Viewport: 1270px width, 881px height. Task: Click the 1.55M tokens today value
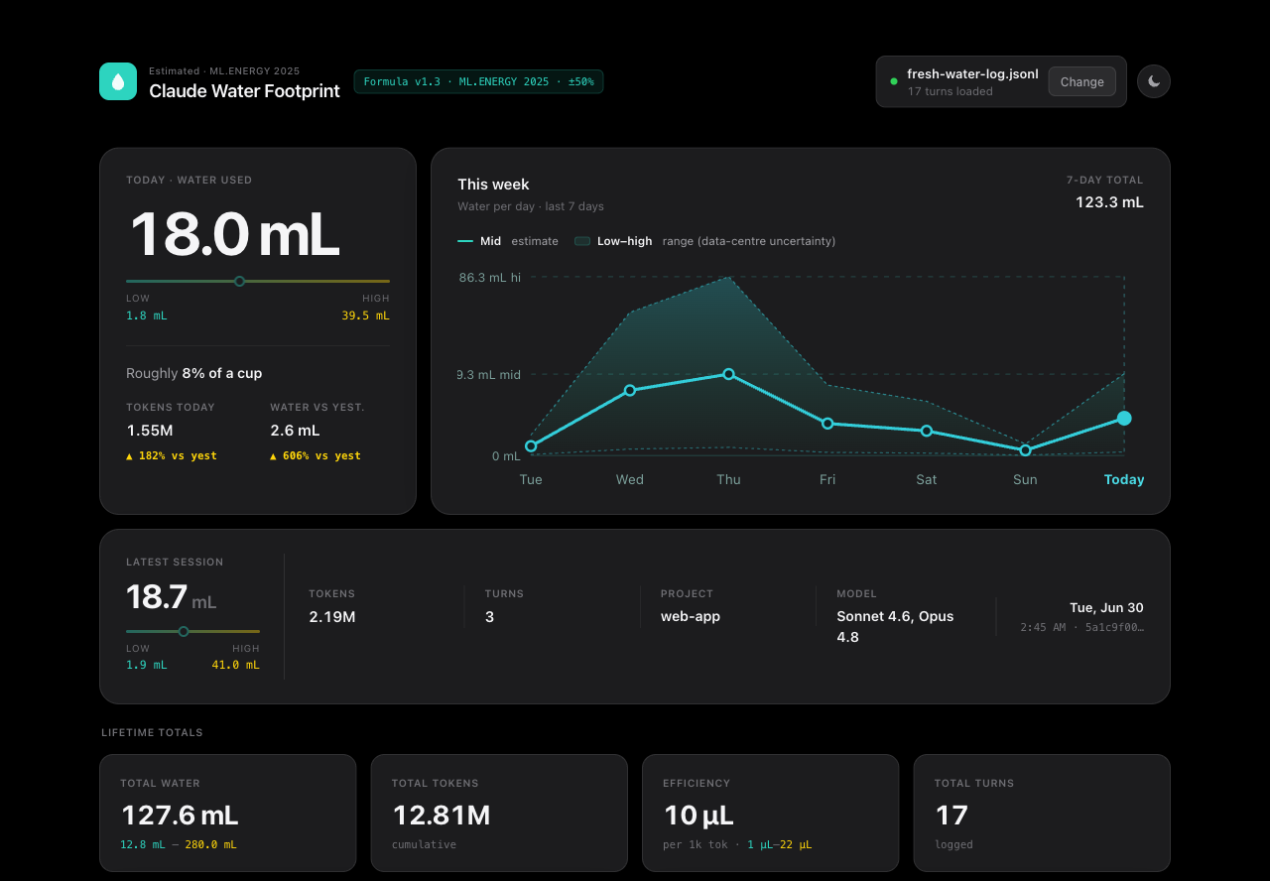point(150,431)
